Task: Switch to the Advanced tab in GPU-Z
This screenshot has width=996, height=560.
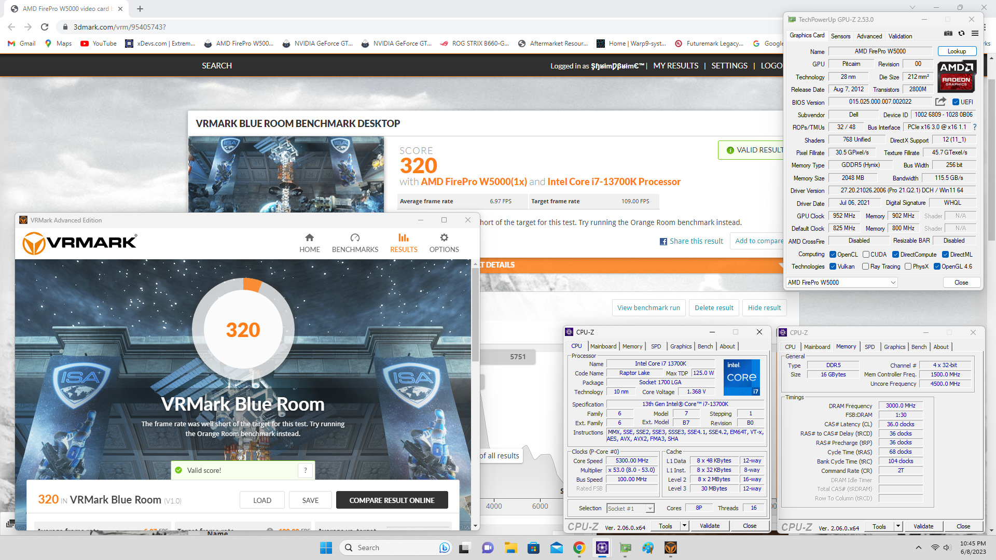Action: (869, 36)
